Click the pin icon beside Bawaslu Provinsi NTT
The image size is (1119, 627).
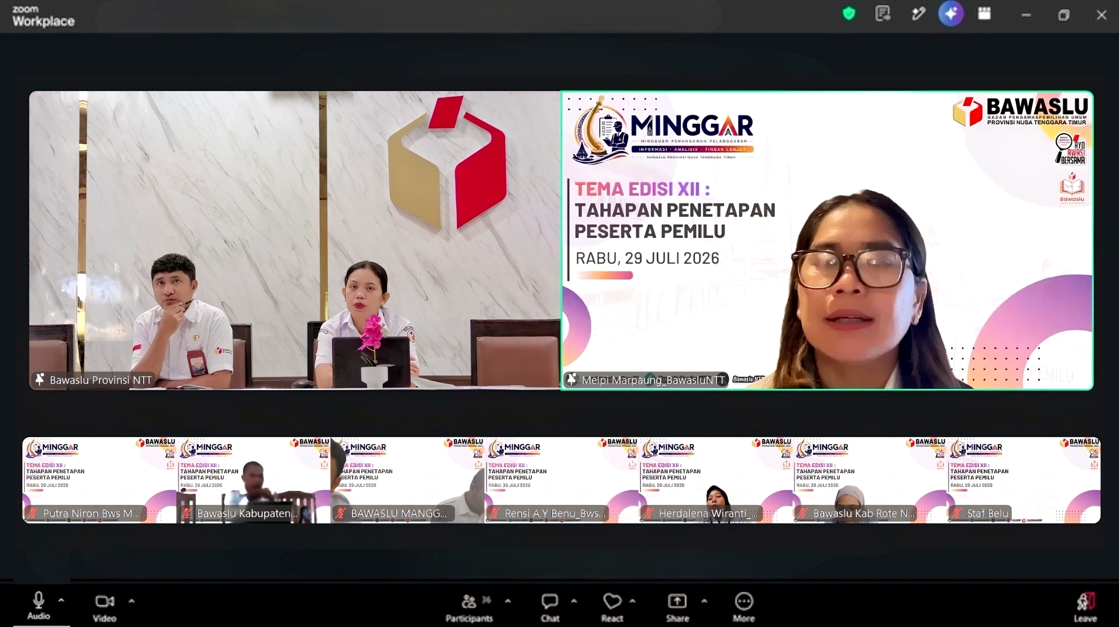[40, 380]
